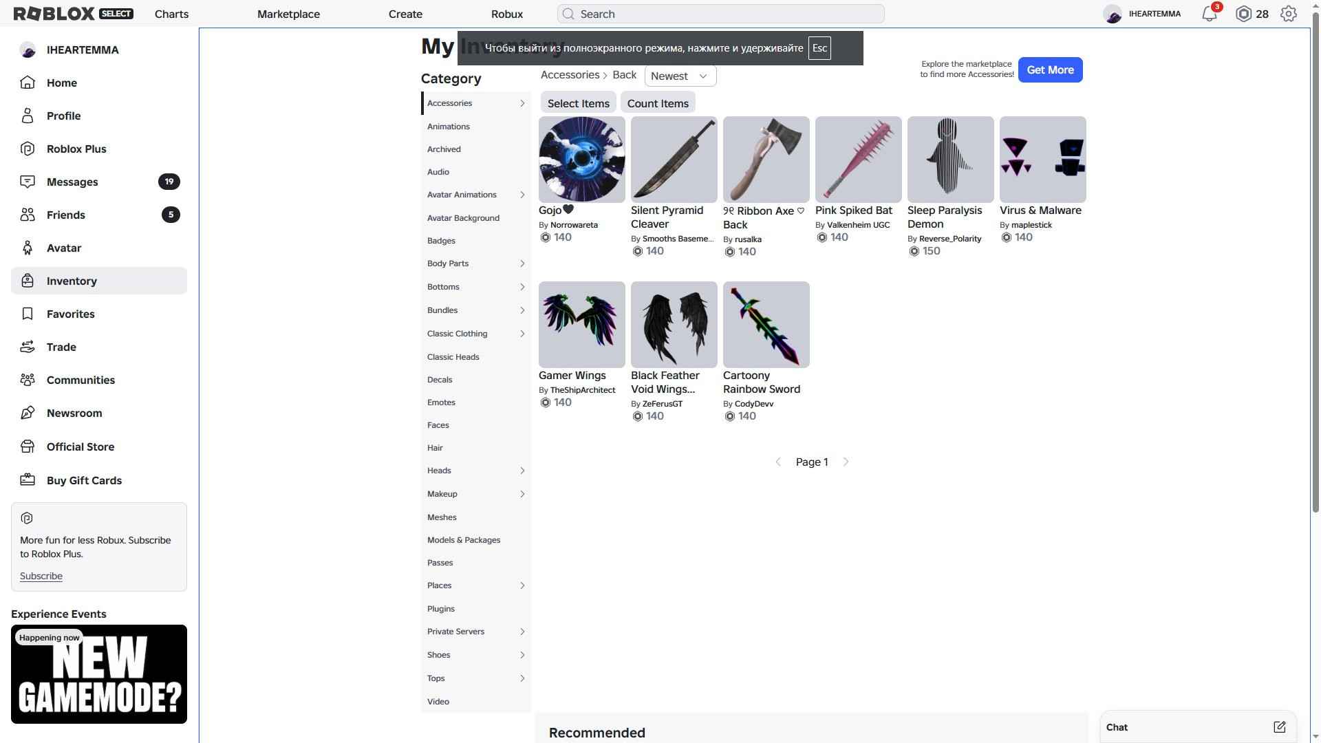This screenshot has width=1321, height=743.
Task: Click the Trade sidebar icon
Action: click(x=28, y=347)
